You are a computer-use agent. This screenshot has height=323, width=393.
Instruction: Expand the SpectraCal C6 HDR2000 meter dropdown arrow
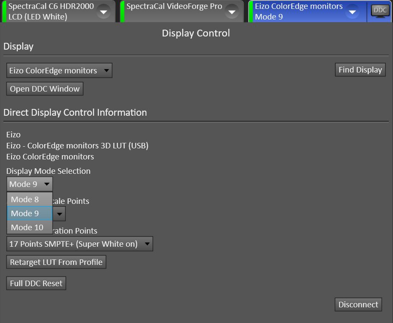click(104, 11)
